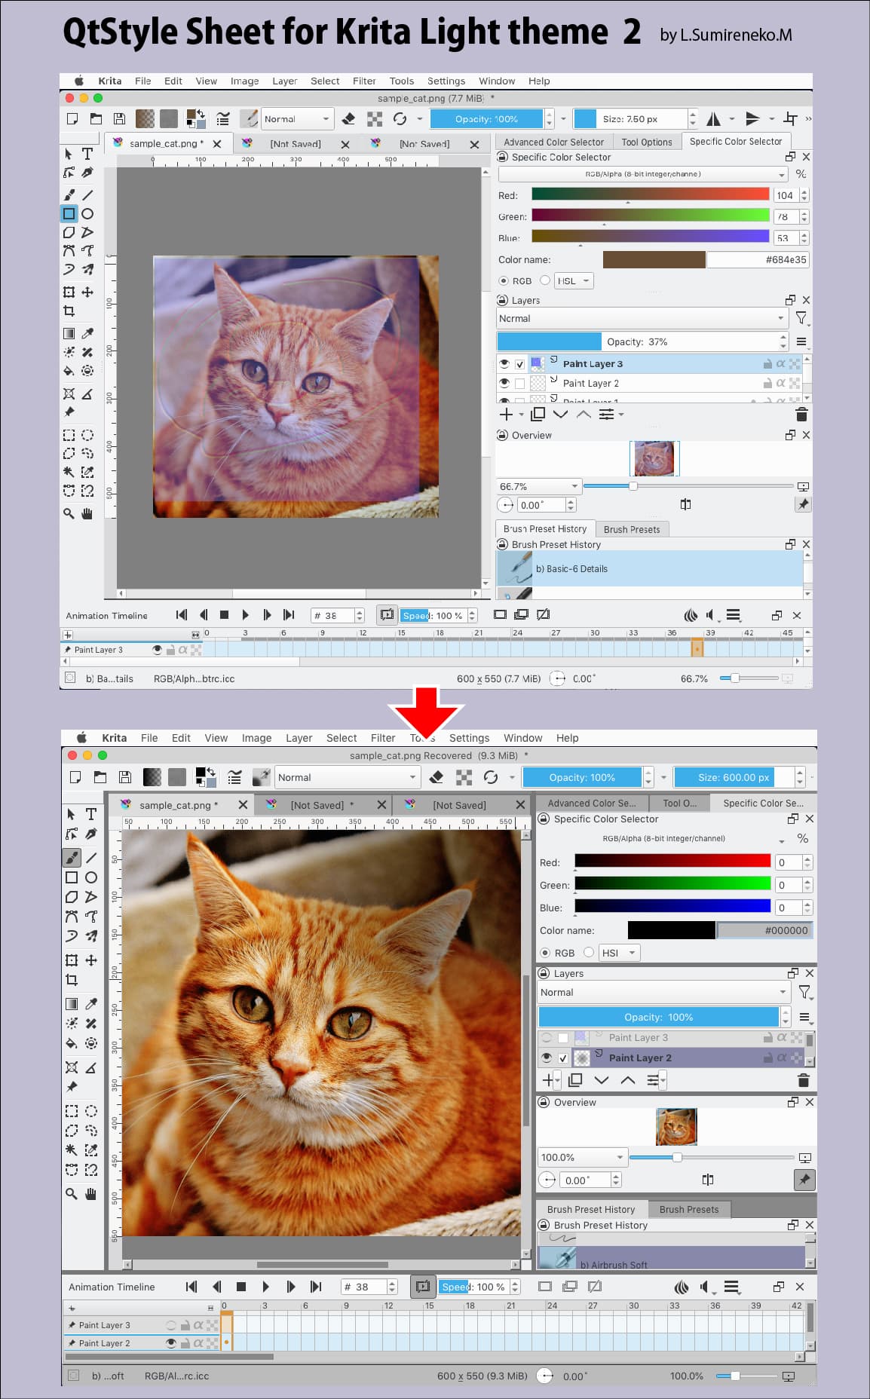Viewport: 870px width, 1399px height.
Task: Open Normal blend mode in bottom Layers panel
Action: (664, 992)
